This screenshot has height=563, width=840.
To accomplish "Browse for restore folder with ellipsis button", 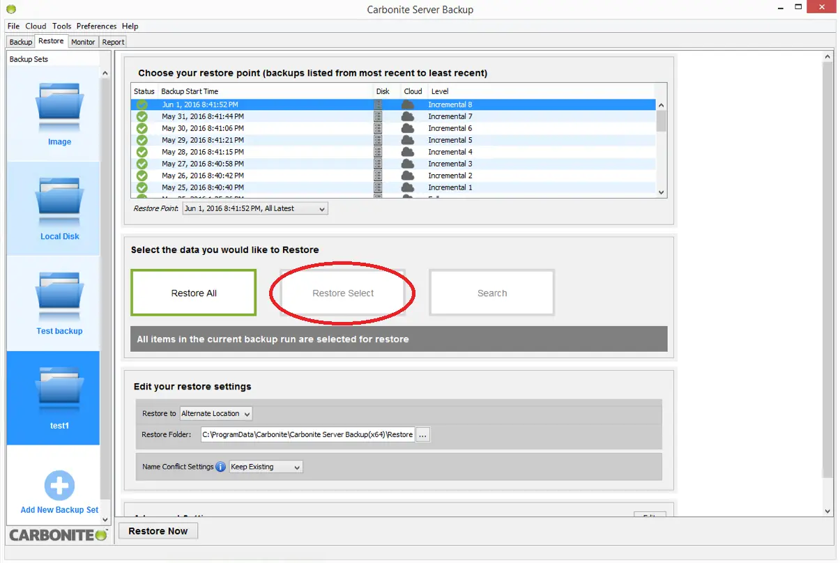I will coord(423,434).
